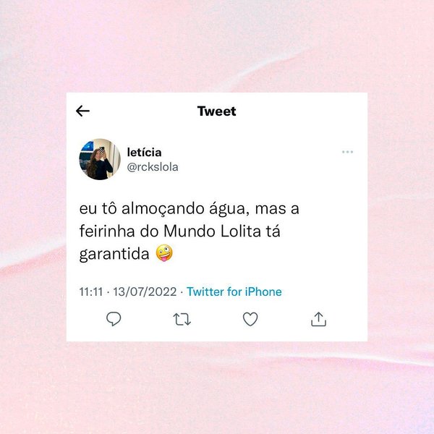This screenshot has height=434, width=434.
Task: Open the three-dots more options menu
Action: [347, 152]
